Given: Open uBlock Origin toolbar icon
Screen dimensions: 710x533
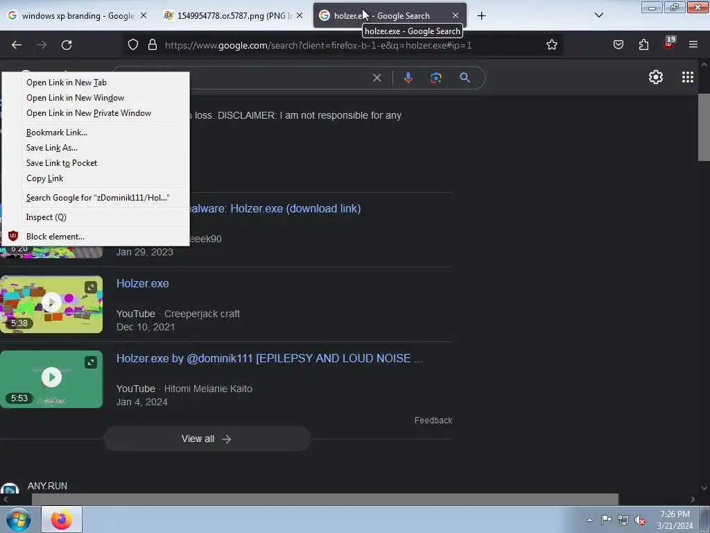Looking at the screenshot, I should [668, 44].
